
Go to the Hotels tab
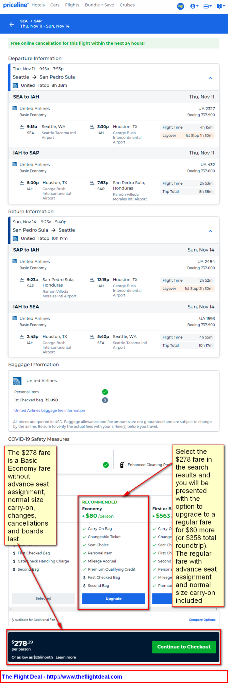click(38, 5)
